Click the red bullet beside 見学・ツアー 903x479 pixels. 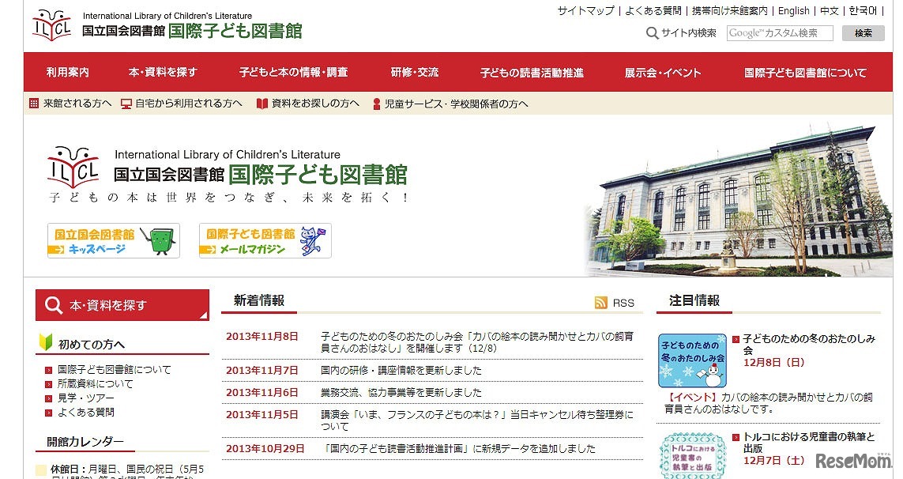49,399
